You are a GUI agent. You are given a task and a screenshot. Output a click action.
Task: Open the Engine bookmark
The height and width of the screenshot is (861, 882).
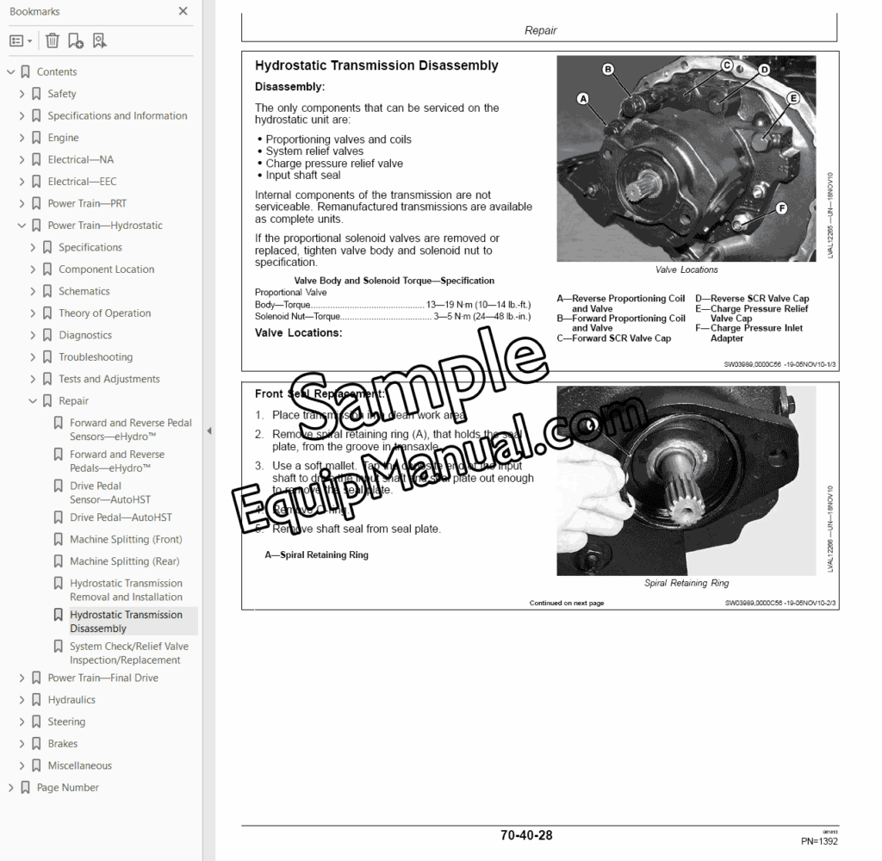click(x=63, y=138)
